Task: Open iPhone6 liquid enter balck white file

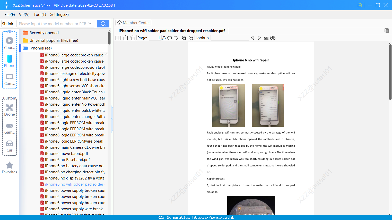Action: click(x=73, y=111)
